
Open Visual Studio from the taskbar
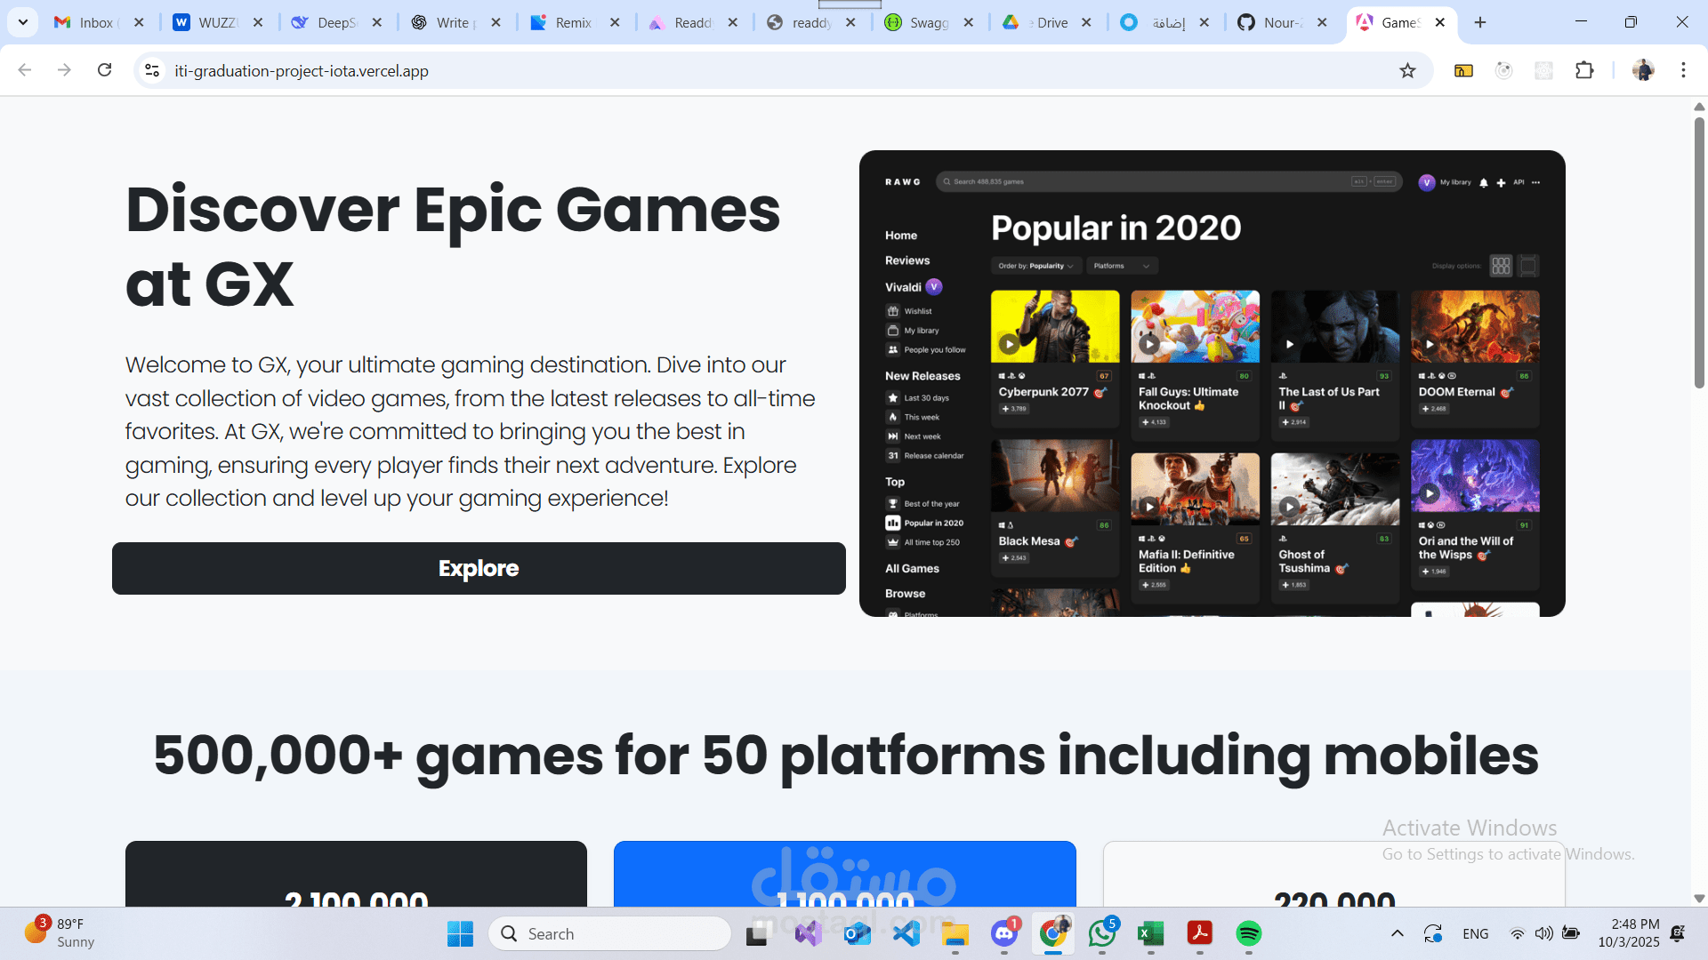tap(808, 933)
